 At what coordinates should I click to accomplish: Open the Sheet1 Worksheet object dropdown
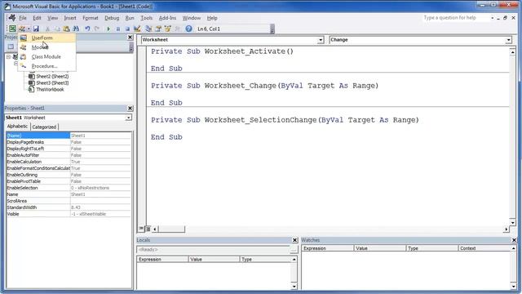(129, 118)
